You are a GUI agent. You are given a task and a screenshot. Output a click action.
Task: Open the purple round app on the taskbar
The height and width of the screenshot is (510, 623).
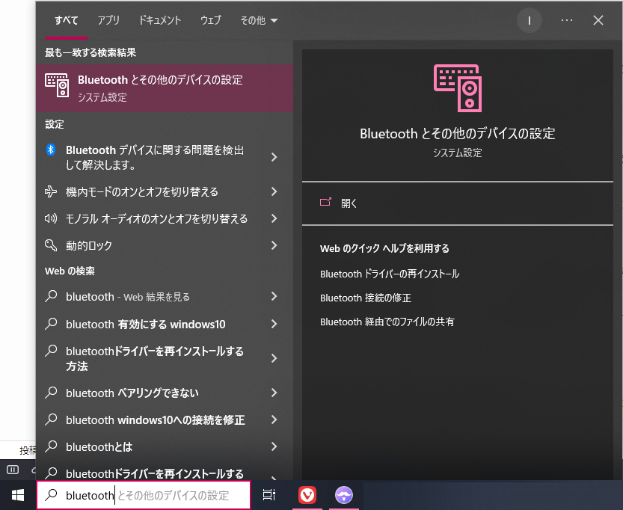(344, 495)
